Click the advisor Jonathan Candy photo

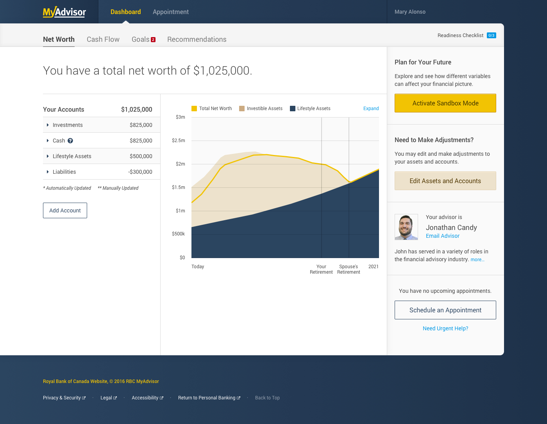406,227
